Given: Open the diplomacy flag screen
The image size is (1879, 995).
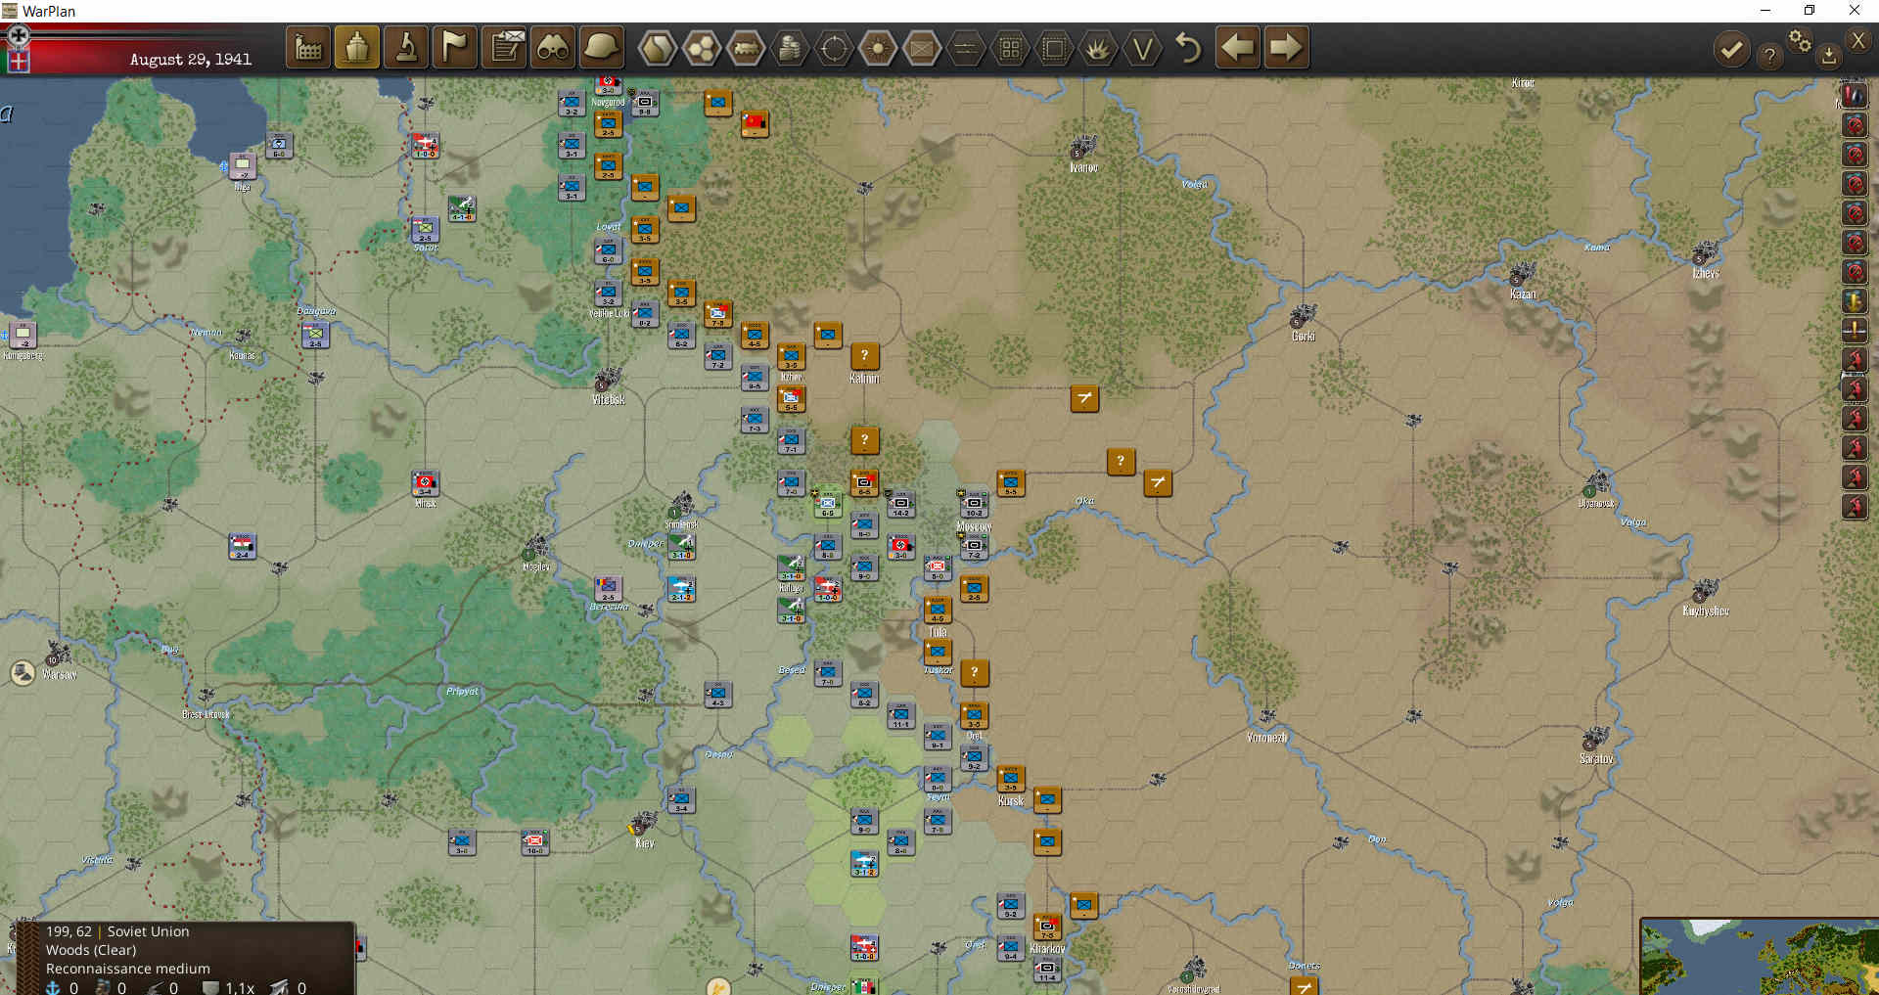Looking at the screenshot, I should coord(455,47).
